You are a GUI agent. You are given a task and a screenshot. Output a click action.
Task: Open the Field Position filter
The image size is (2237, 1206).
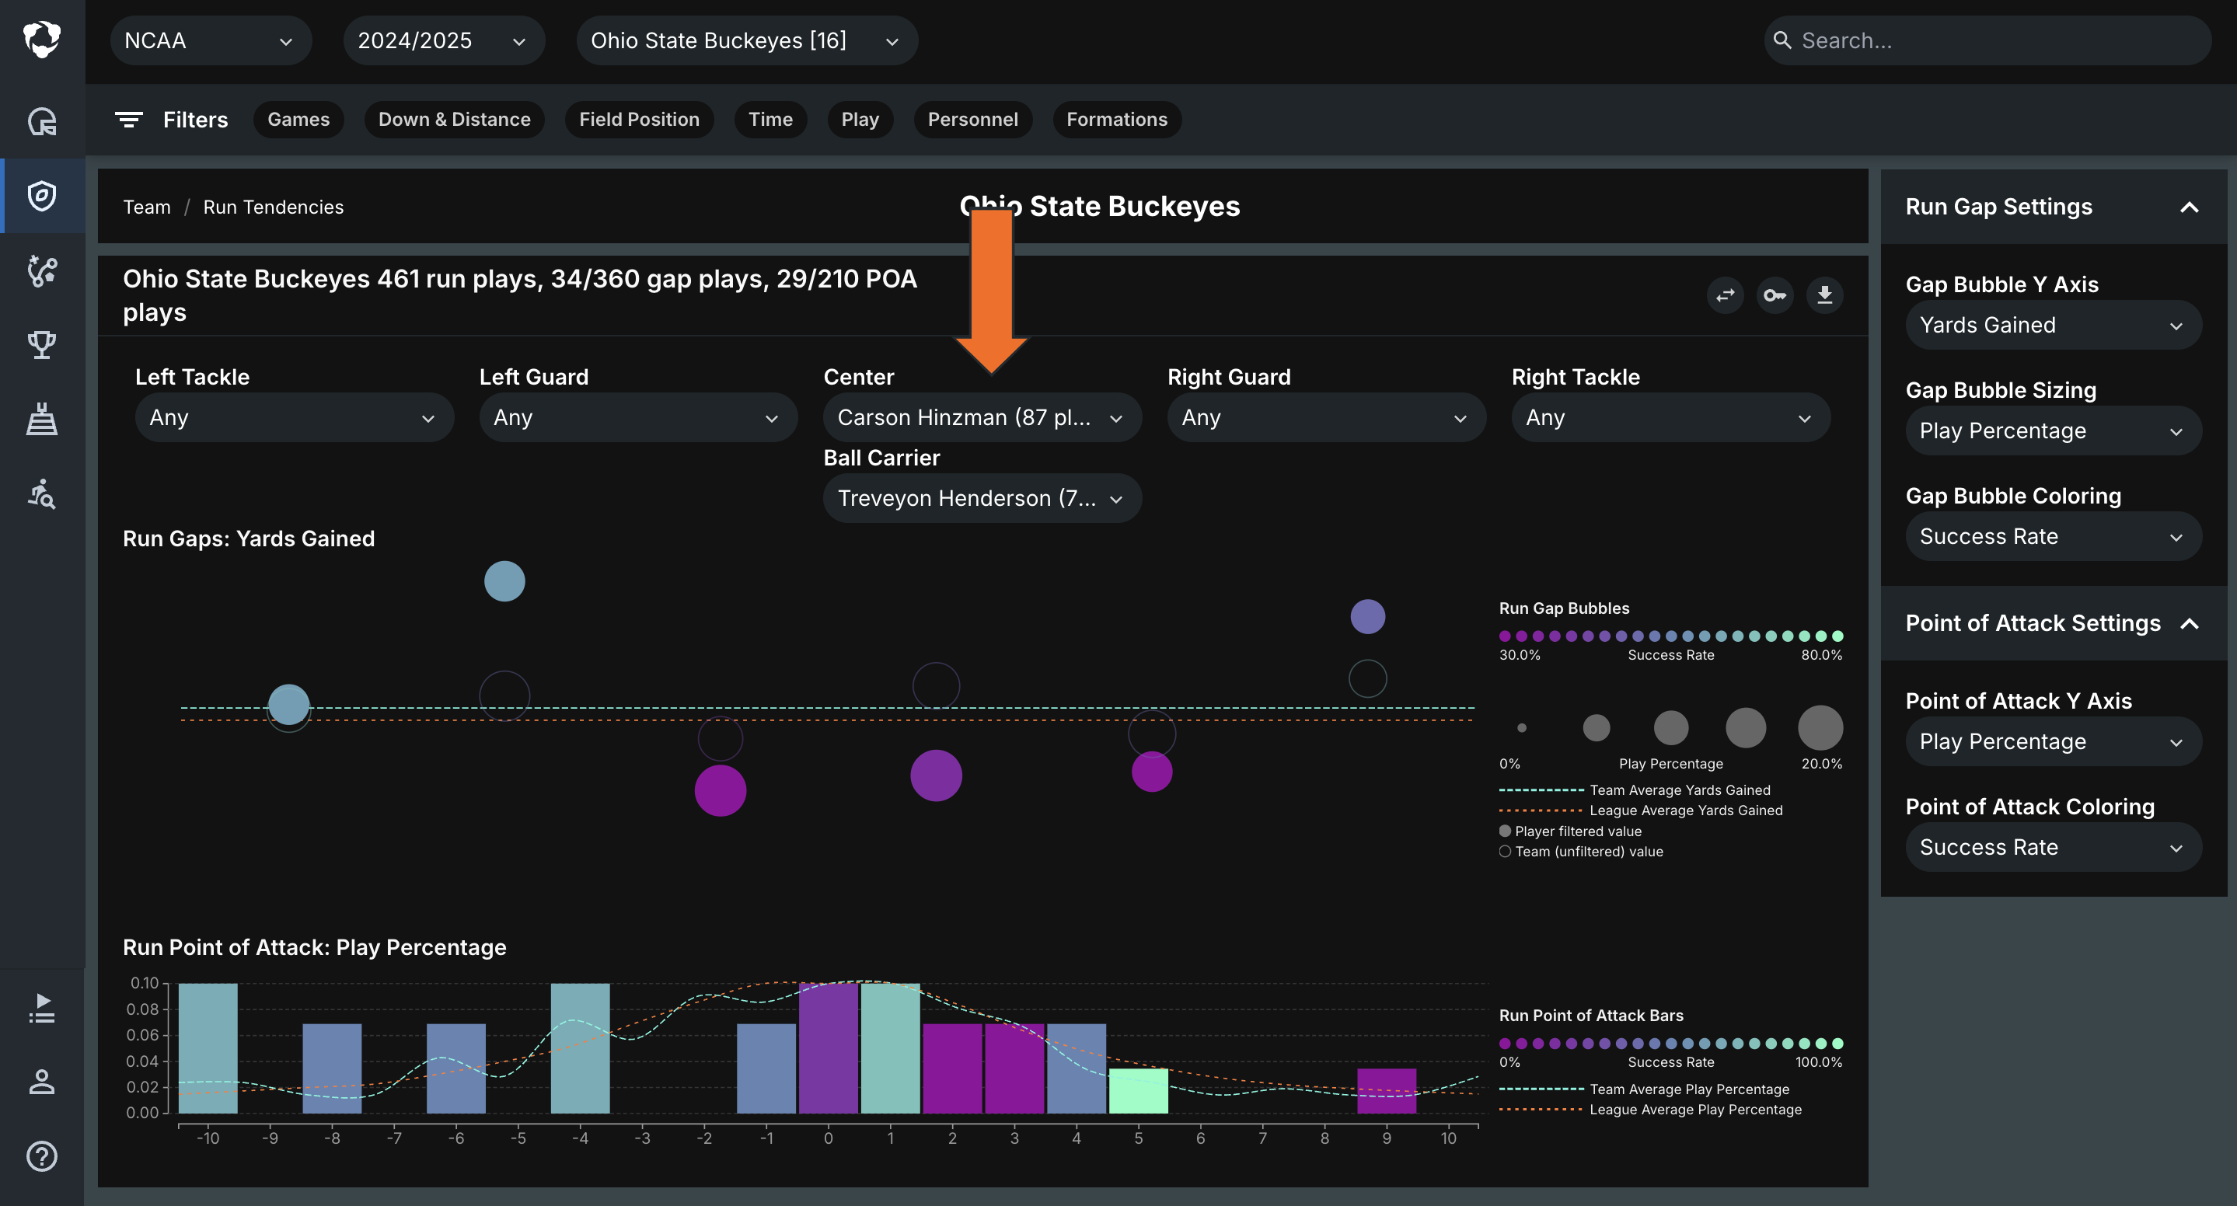[639, 120]
